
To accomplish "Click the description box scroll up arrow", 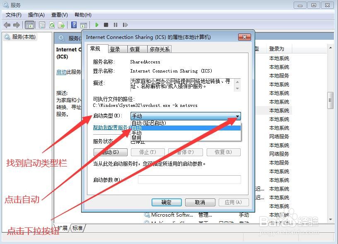I will (x=237, y=82).
